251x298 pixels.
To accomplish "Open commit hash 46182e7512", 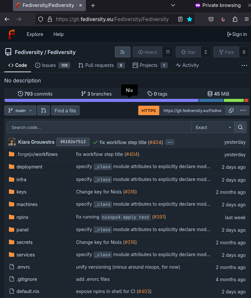I will [73, 142].
